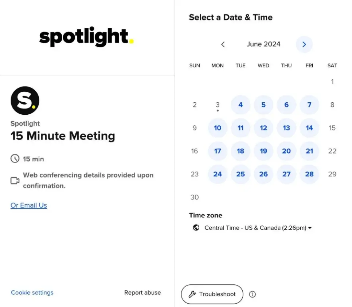Click the video camera conferencing icon
Screen dimensions: 352x307
coord(15,181)
